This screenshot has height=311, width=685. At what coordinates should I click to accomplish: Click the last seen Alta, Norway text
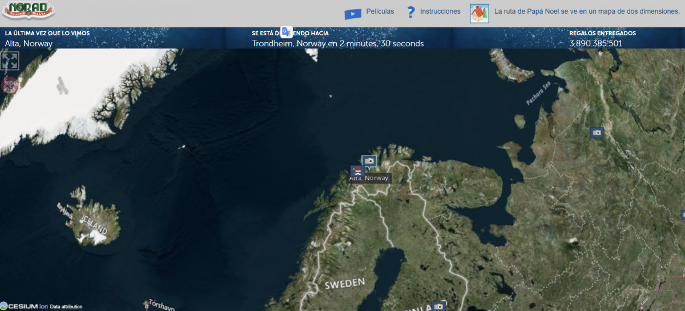(29, 43)
